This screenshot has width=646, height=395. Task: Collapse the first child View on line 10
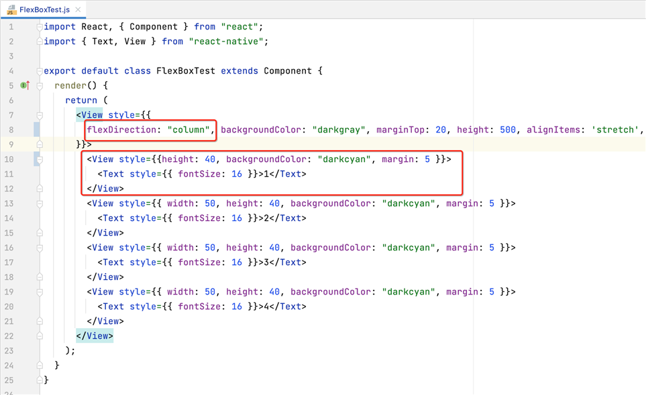(x=40, y=159)
